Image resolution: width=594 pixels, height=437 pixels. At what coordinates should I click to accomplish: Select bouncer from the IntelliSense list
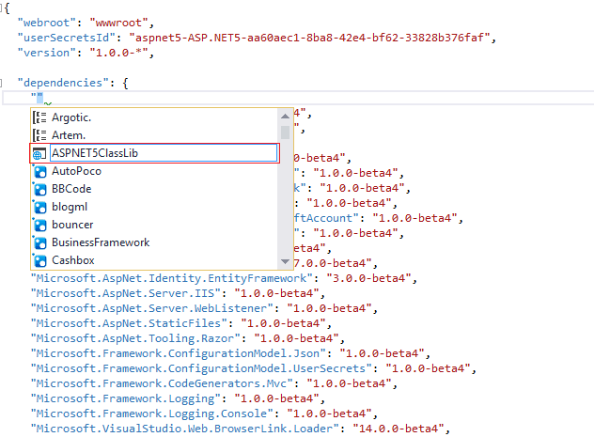coord(154,225)
